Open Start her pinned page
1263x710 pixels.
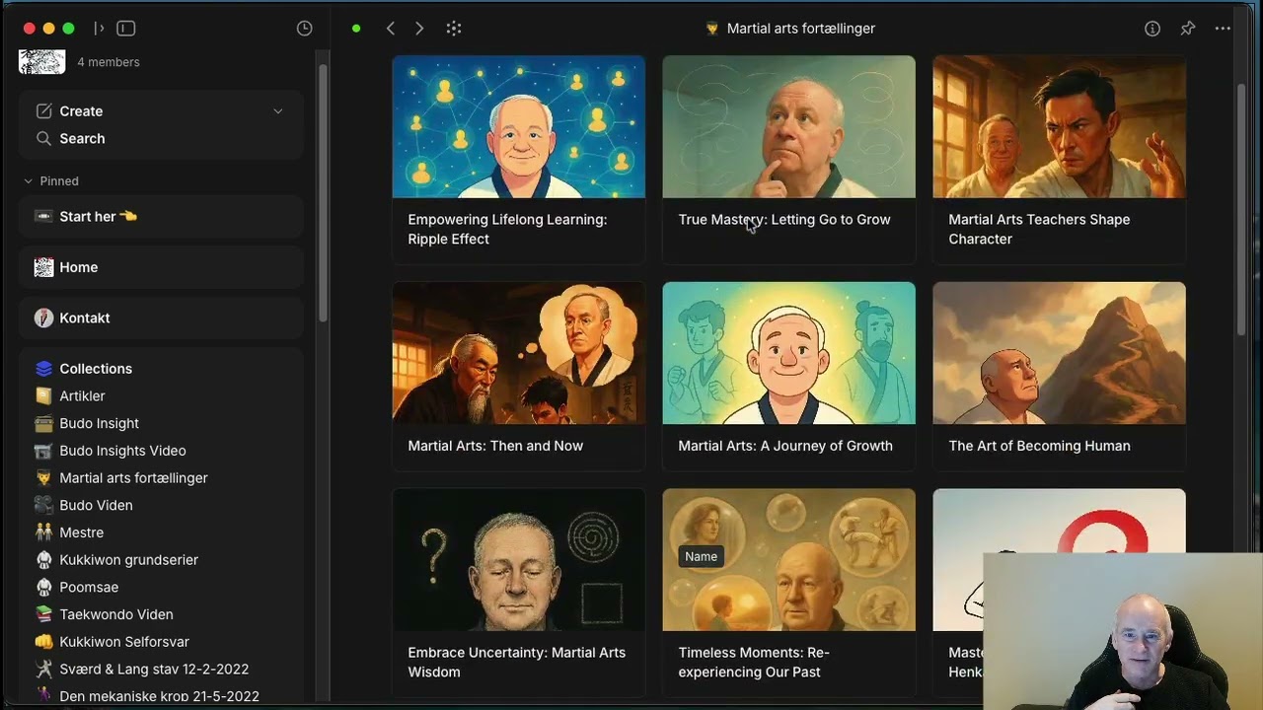coord(161,216)
